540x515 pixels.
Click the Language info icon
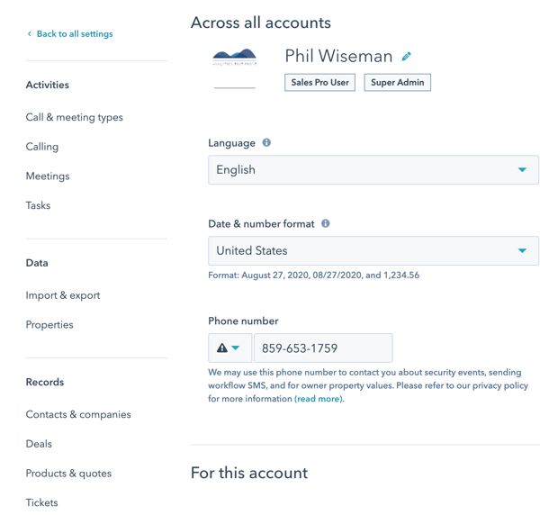tap(266, 142)
